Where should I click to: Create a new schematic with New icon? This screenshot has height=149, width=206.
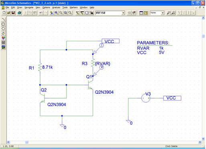pos(4,13)
